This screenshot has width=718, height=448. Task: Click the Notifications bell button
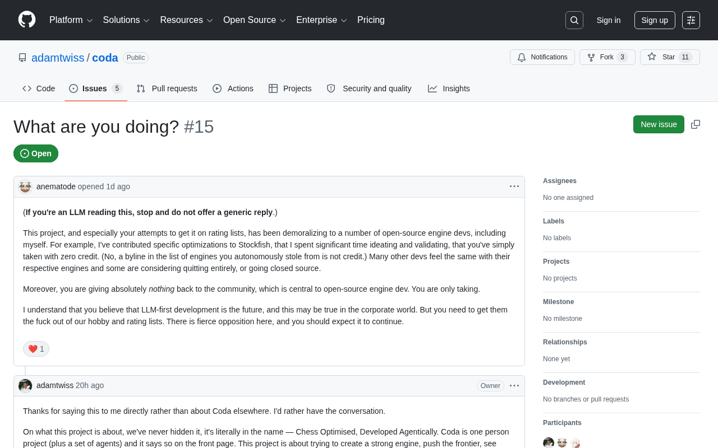click(x=542, y=57)
